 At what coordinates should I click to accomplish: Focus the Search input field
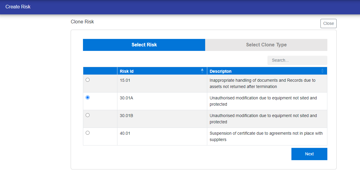pyautogui.click(x=297, y=60)
